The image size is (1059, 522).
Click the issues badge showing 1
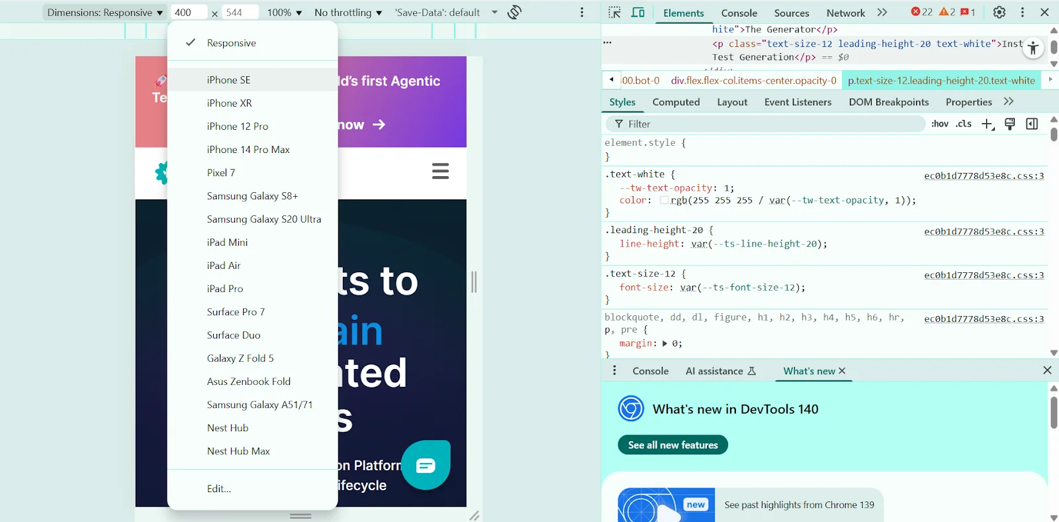click(968, 12)
